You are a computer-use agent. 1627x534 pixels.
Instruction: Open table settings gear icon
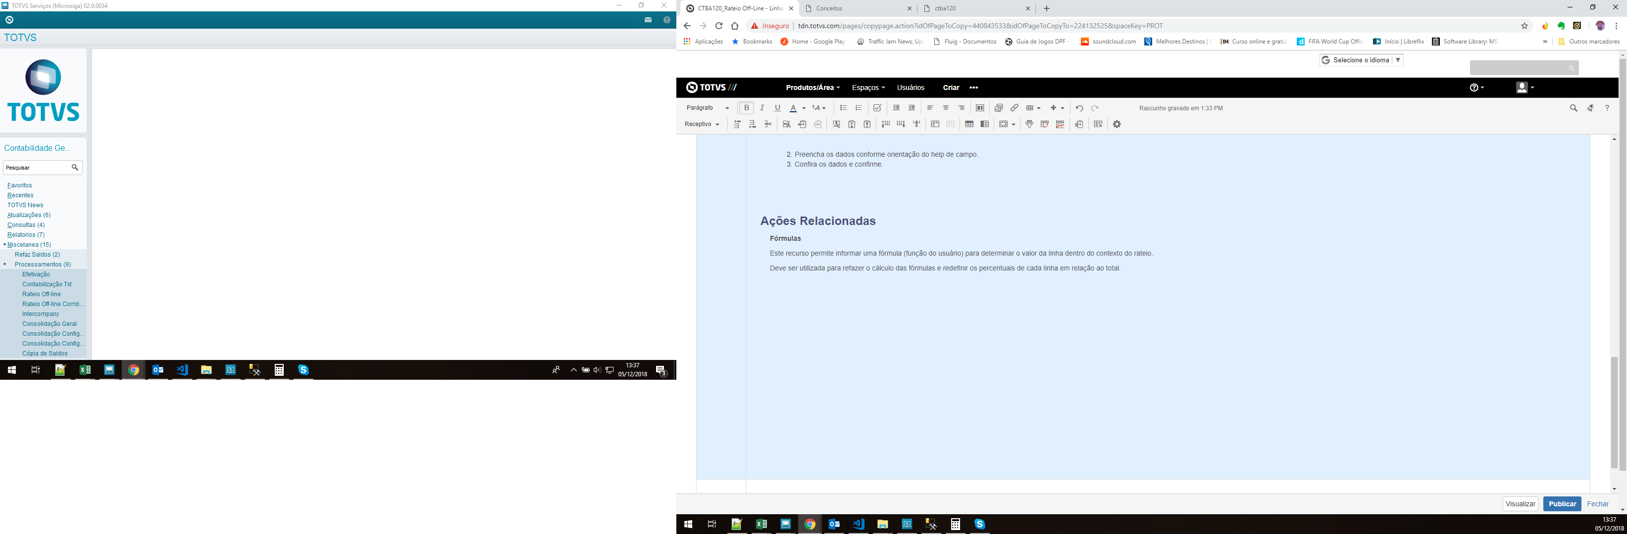point(1117,124)
